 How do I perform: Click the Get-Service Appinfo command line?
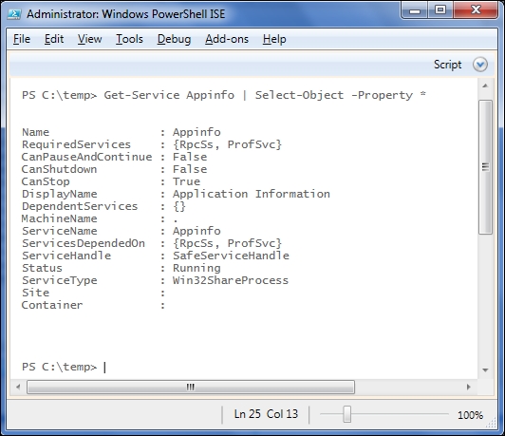click(224, 95)
